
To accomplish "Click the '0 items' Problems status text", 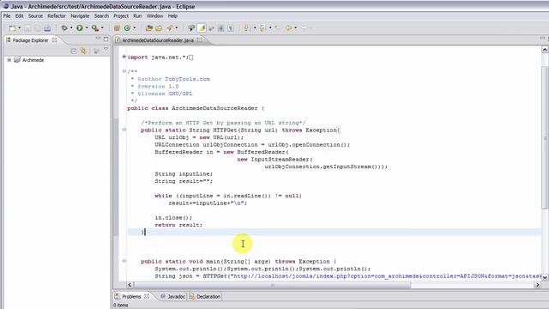I will point(120,306).
